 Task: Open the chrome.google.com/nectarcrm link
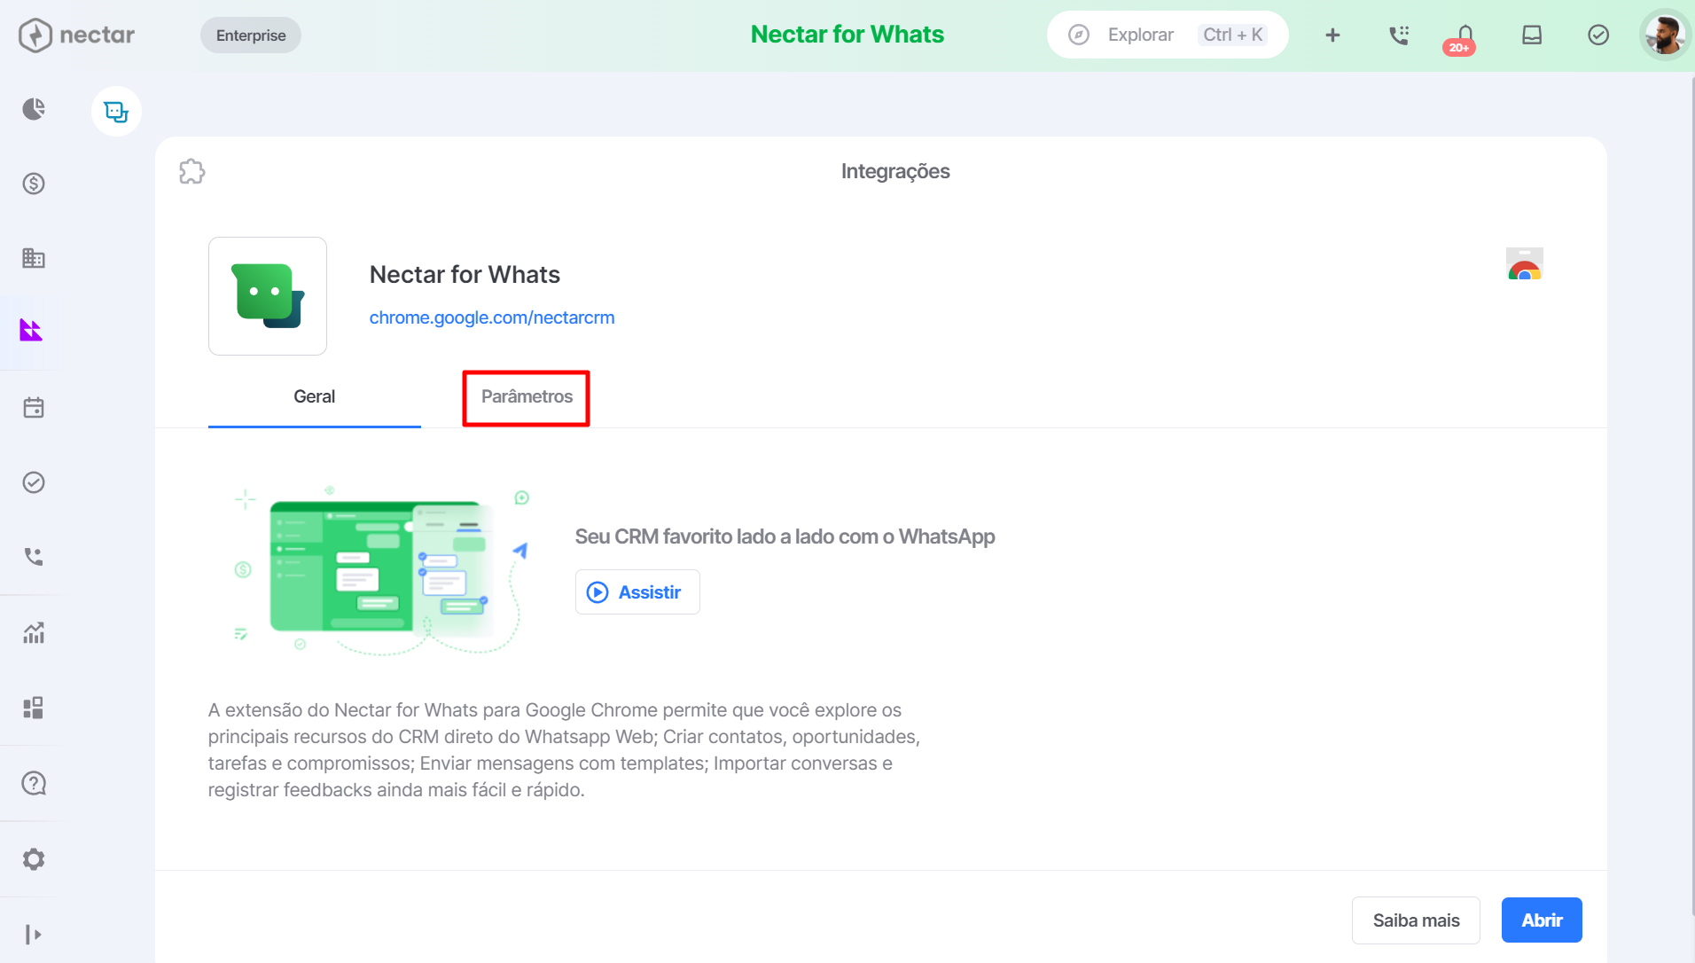492,317
